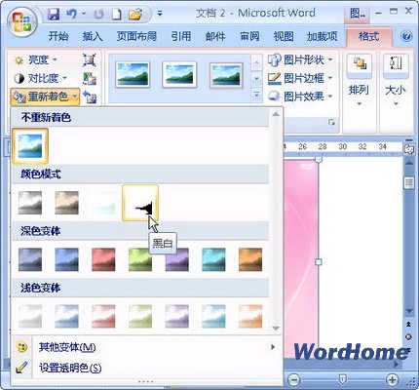Apply the blue dark variation

(67, 259)
